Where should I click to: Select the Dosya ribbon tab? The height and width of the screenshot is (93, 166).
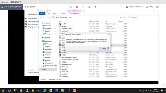[42, 14]
